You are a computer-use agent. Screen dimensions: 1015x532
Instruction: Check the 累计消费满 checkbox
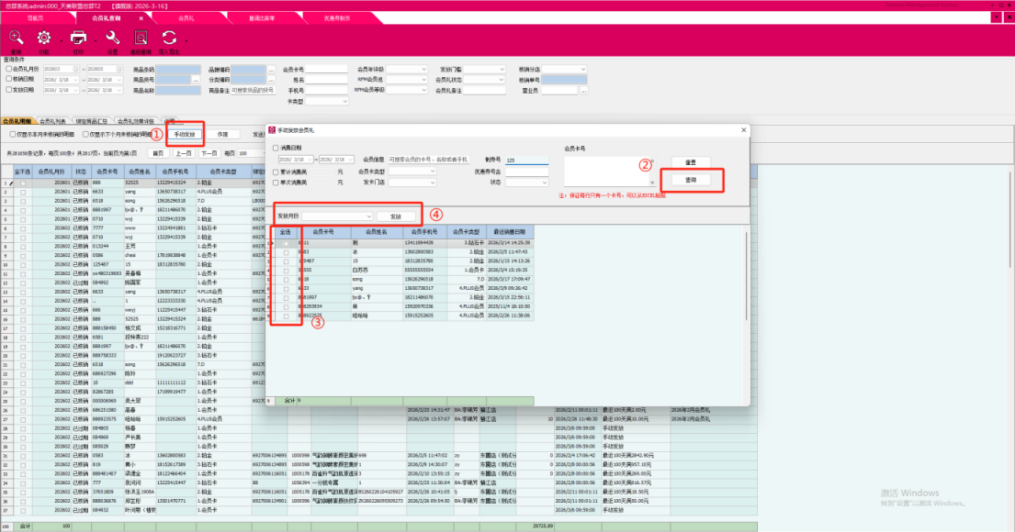point(276,171)
